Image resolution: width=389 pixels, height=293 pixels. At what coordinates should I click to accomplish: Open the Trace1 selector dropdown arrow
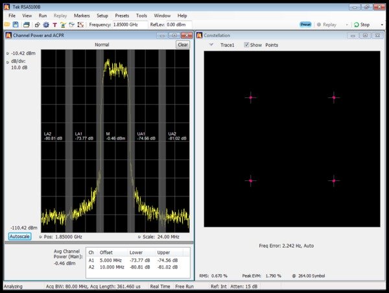(211, 45)
